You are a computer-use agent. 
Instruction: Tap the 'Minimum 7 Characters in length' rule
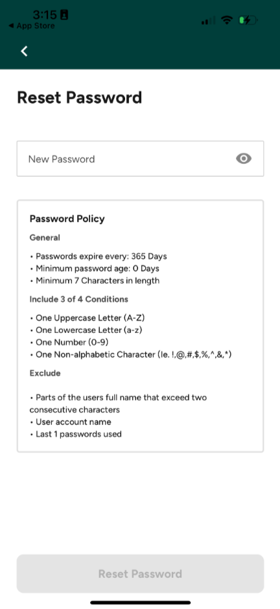pos(95,281)
